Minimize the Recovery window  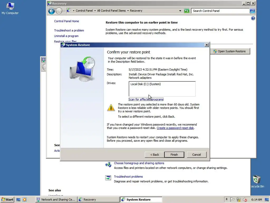tap(244, 3)
